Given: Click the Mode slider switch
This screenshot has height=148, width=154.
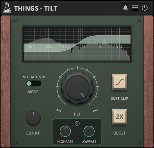Looking at the screenshot, I should (34, 83).
